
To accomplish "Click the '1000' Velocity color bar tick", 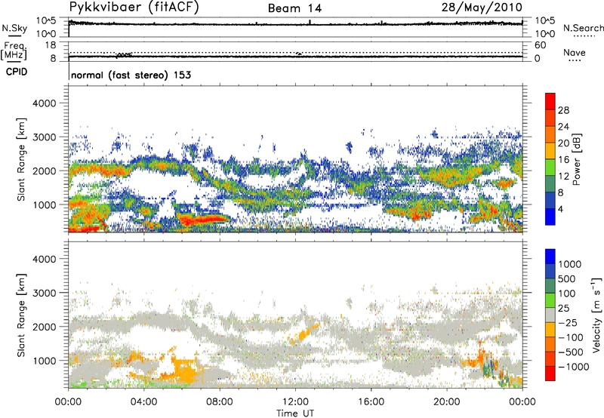I will click(569, 264).
